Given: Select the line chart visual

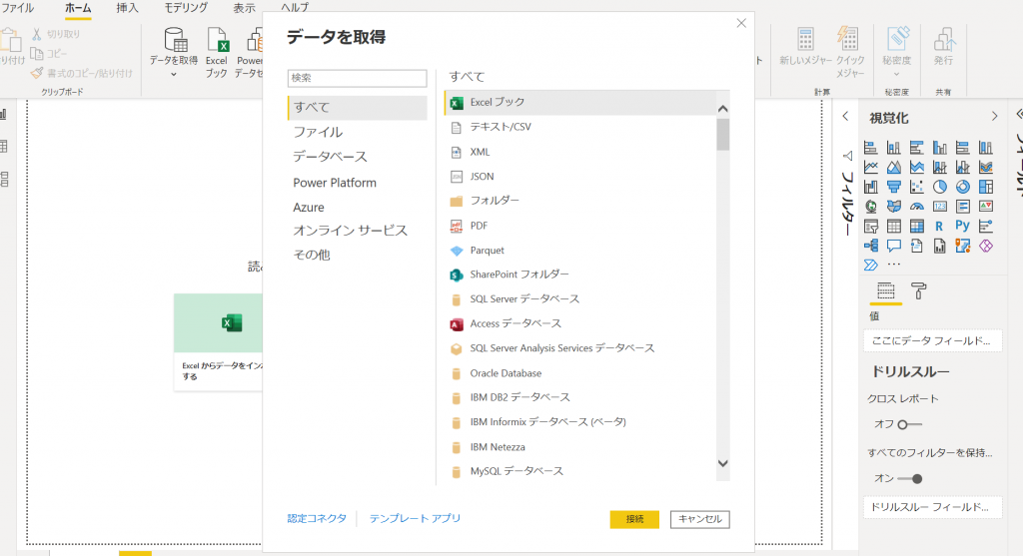Looking at the screenshot, I should pos(871,168).
